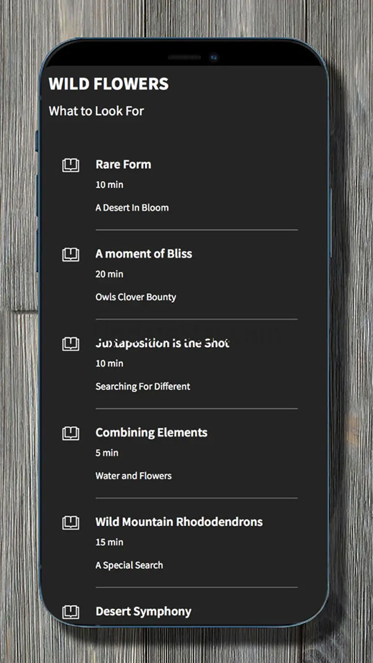Click the A Special Search subtitle
Screen dimensions: 373x663
pyautogui.click(x=129, y=565)
